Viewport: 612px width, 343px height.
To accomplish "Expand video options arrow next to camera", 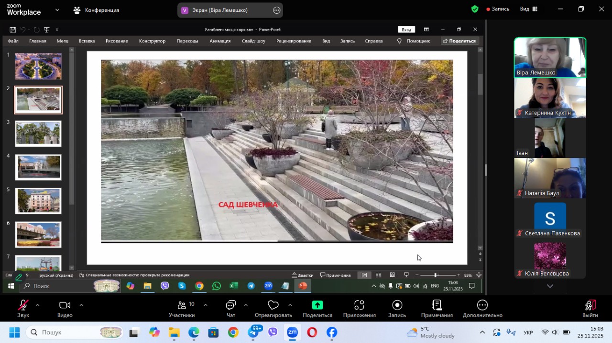I will pyautogui.click(x=81, y=305).
